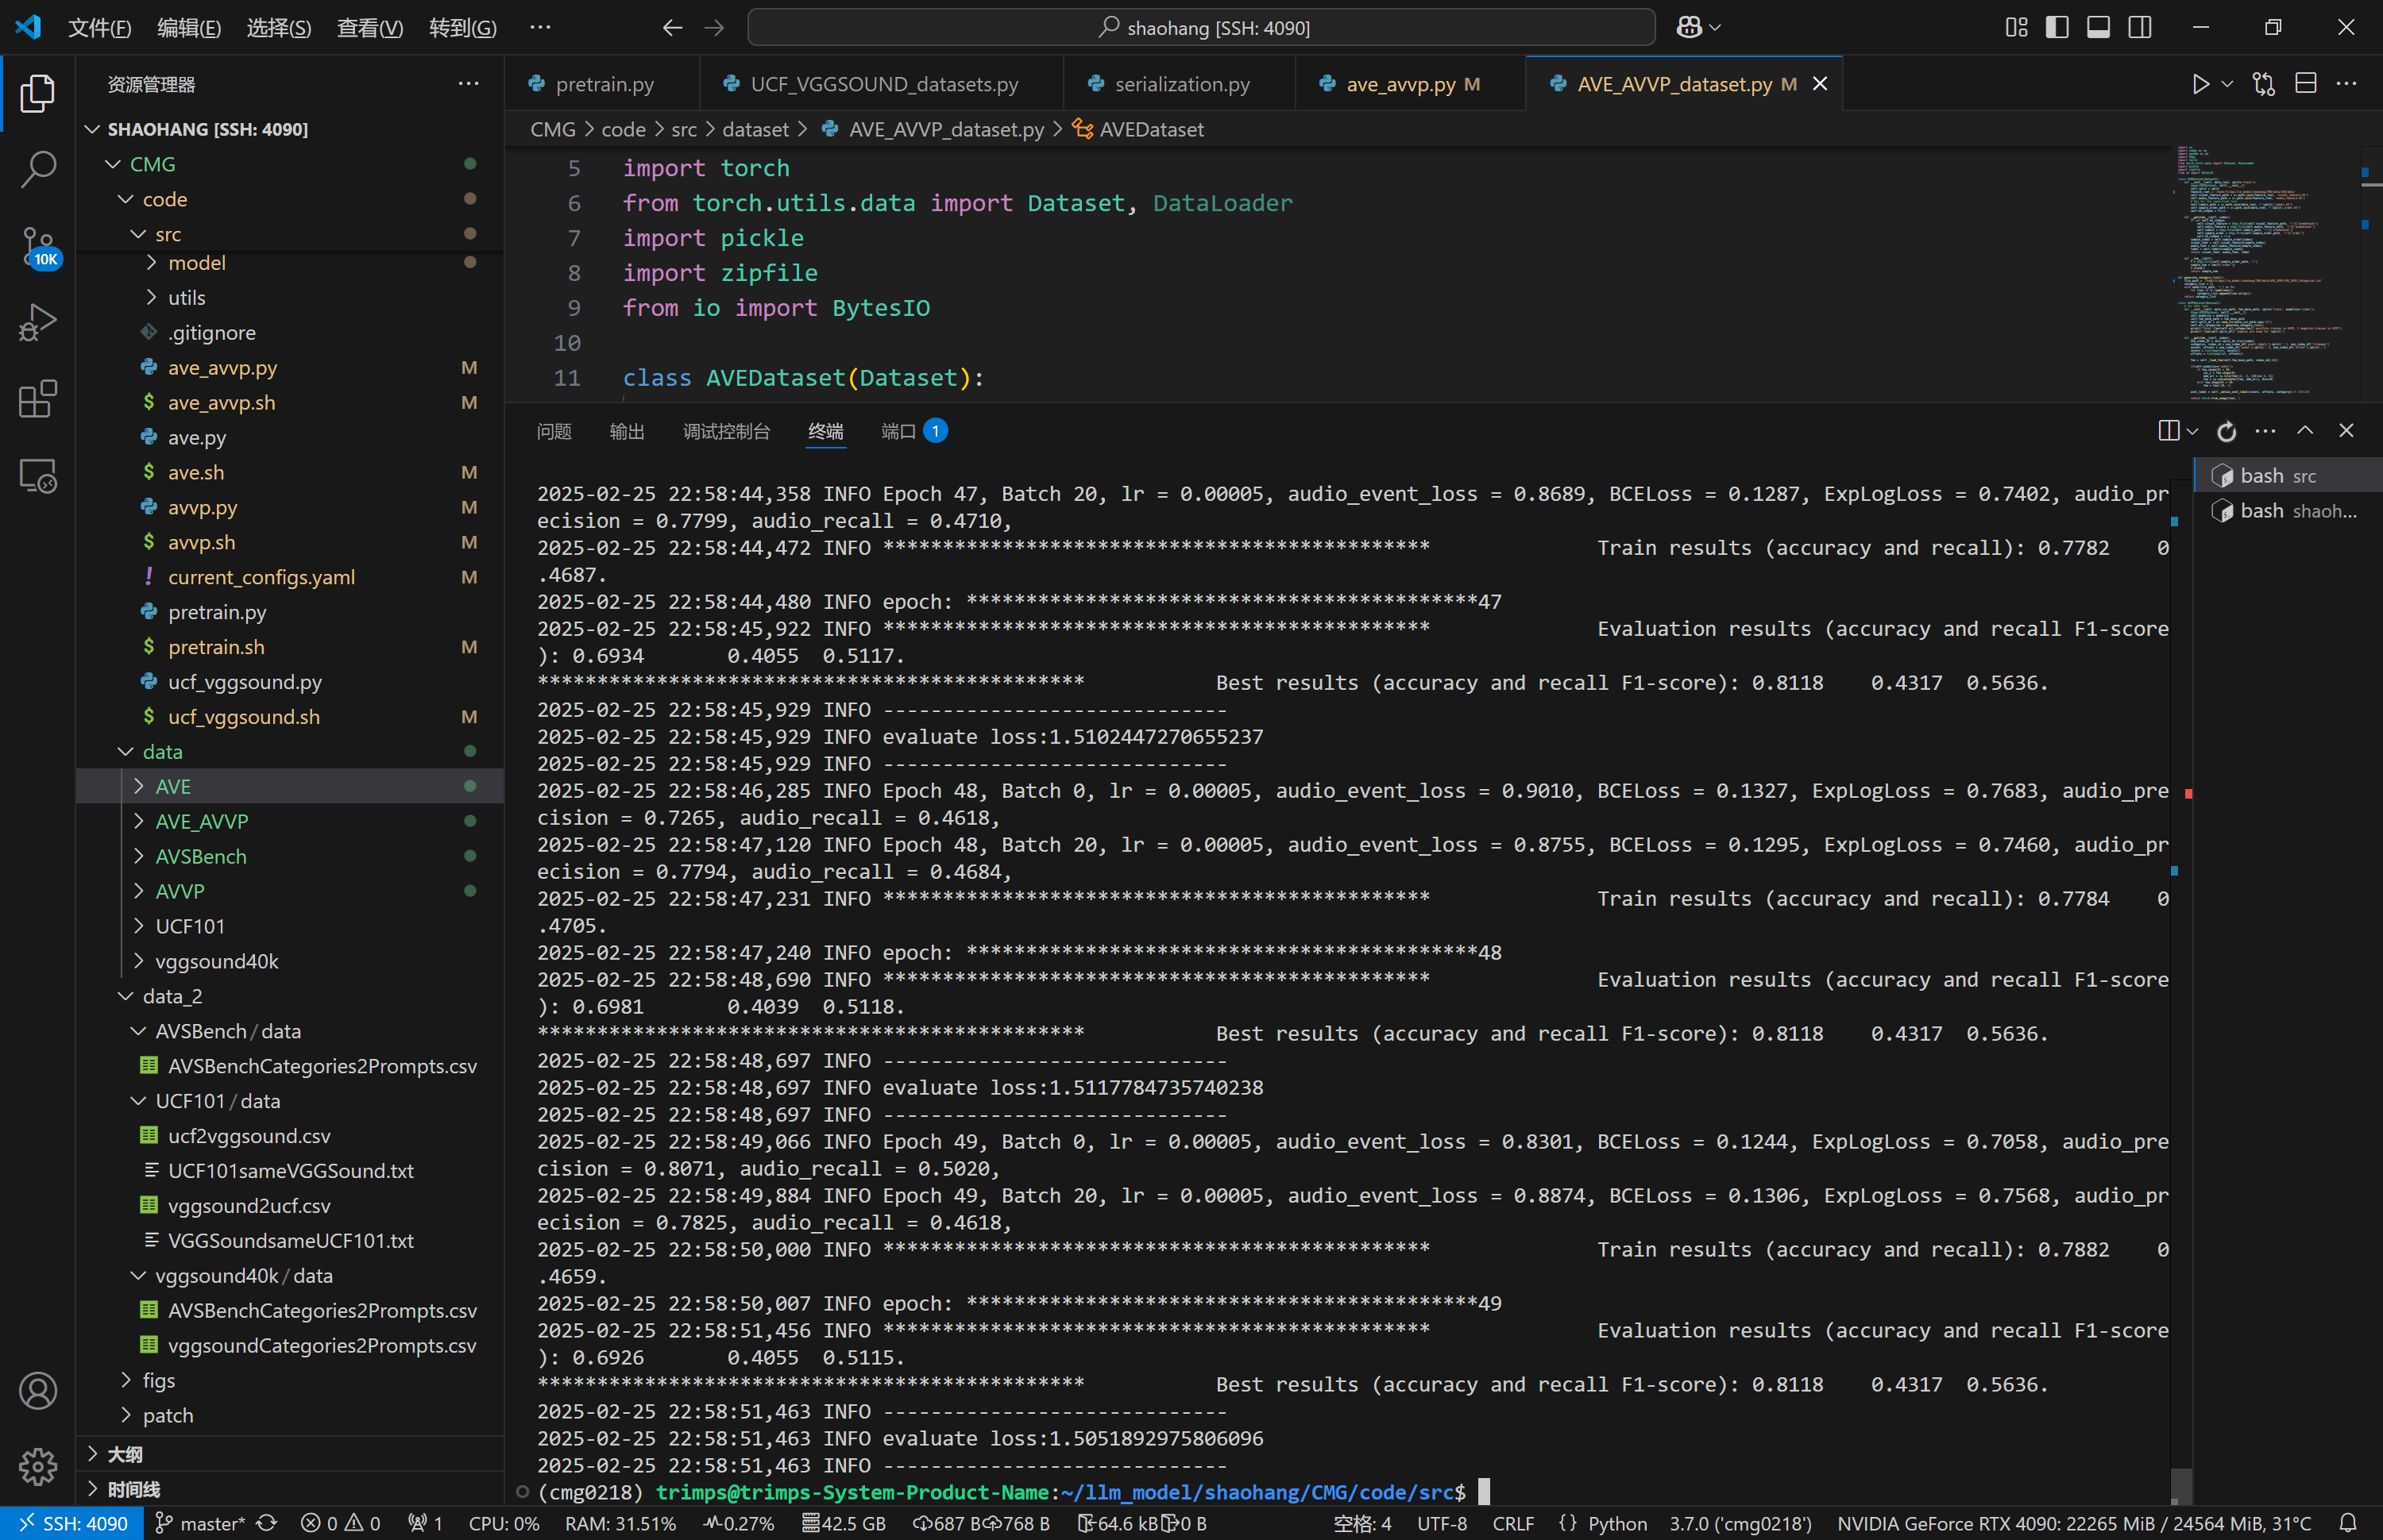Open Run and Debug view

(x=38, y=323)
